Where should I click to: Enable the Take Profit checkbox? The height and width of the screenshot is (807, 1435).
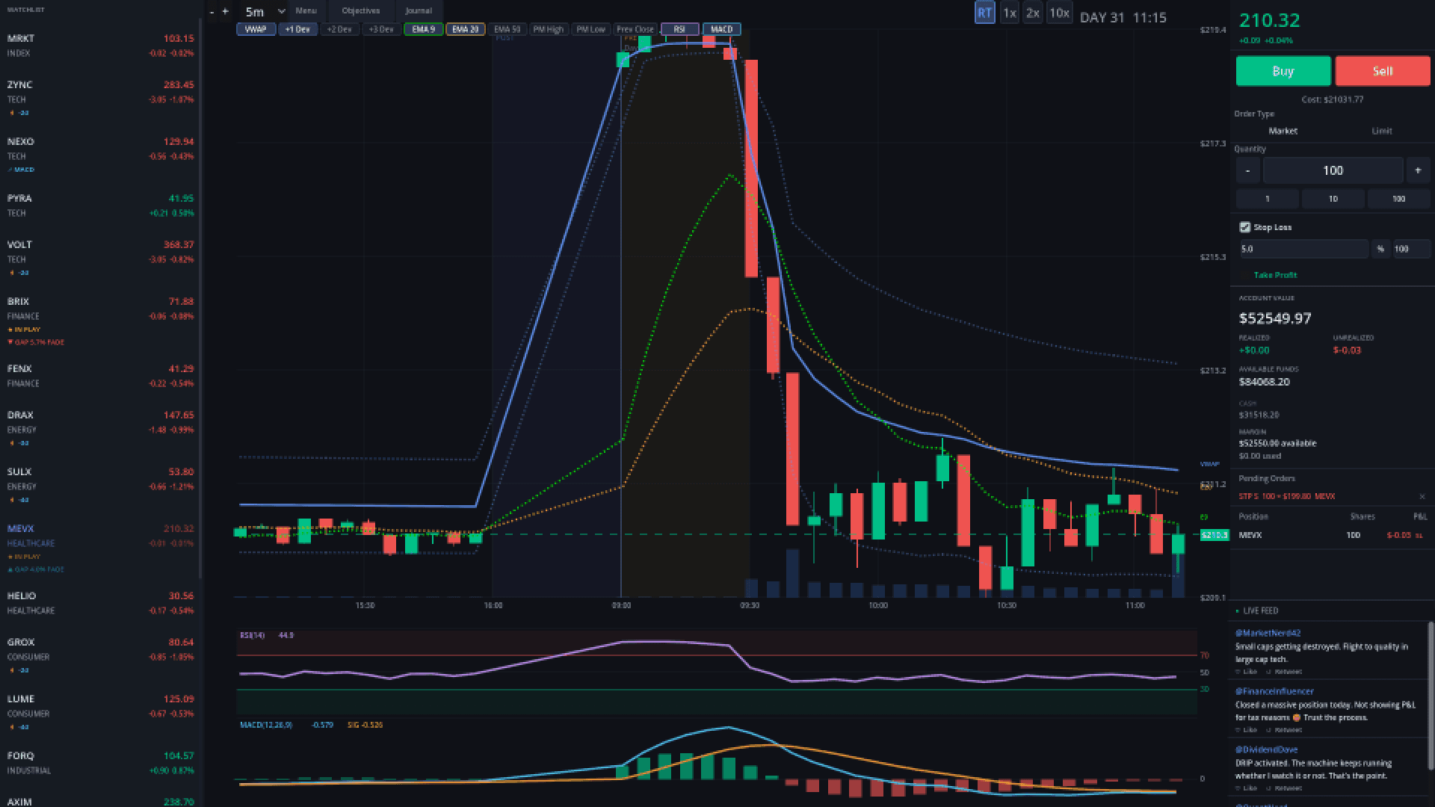tap(1245, 275)
